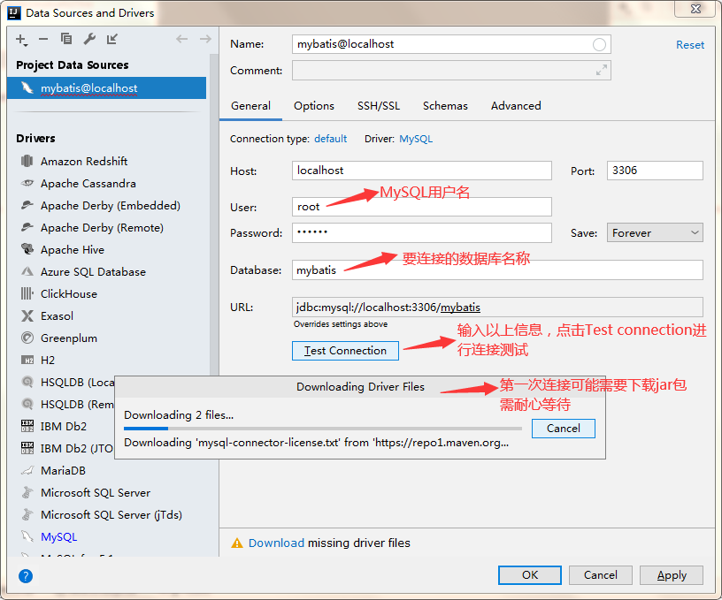Viewport: 722px width, 600px height.
Task: Click the add new data source icon
Action: (19, 39)
